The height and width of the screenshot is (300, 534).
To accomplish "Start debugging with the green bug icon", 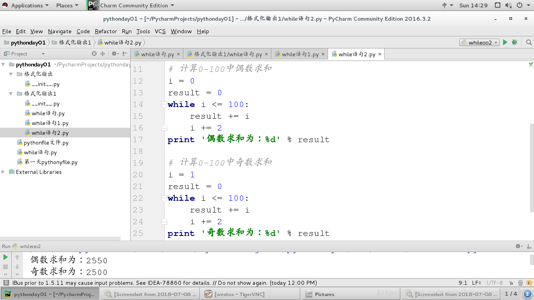I will (514, 42).
